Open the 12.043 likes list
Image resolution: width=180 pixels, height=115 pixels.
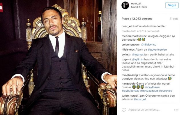tap(134, 19)
